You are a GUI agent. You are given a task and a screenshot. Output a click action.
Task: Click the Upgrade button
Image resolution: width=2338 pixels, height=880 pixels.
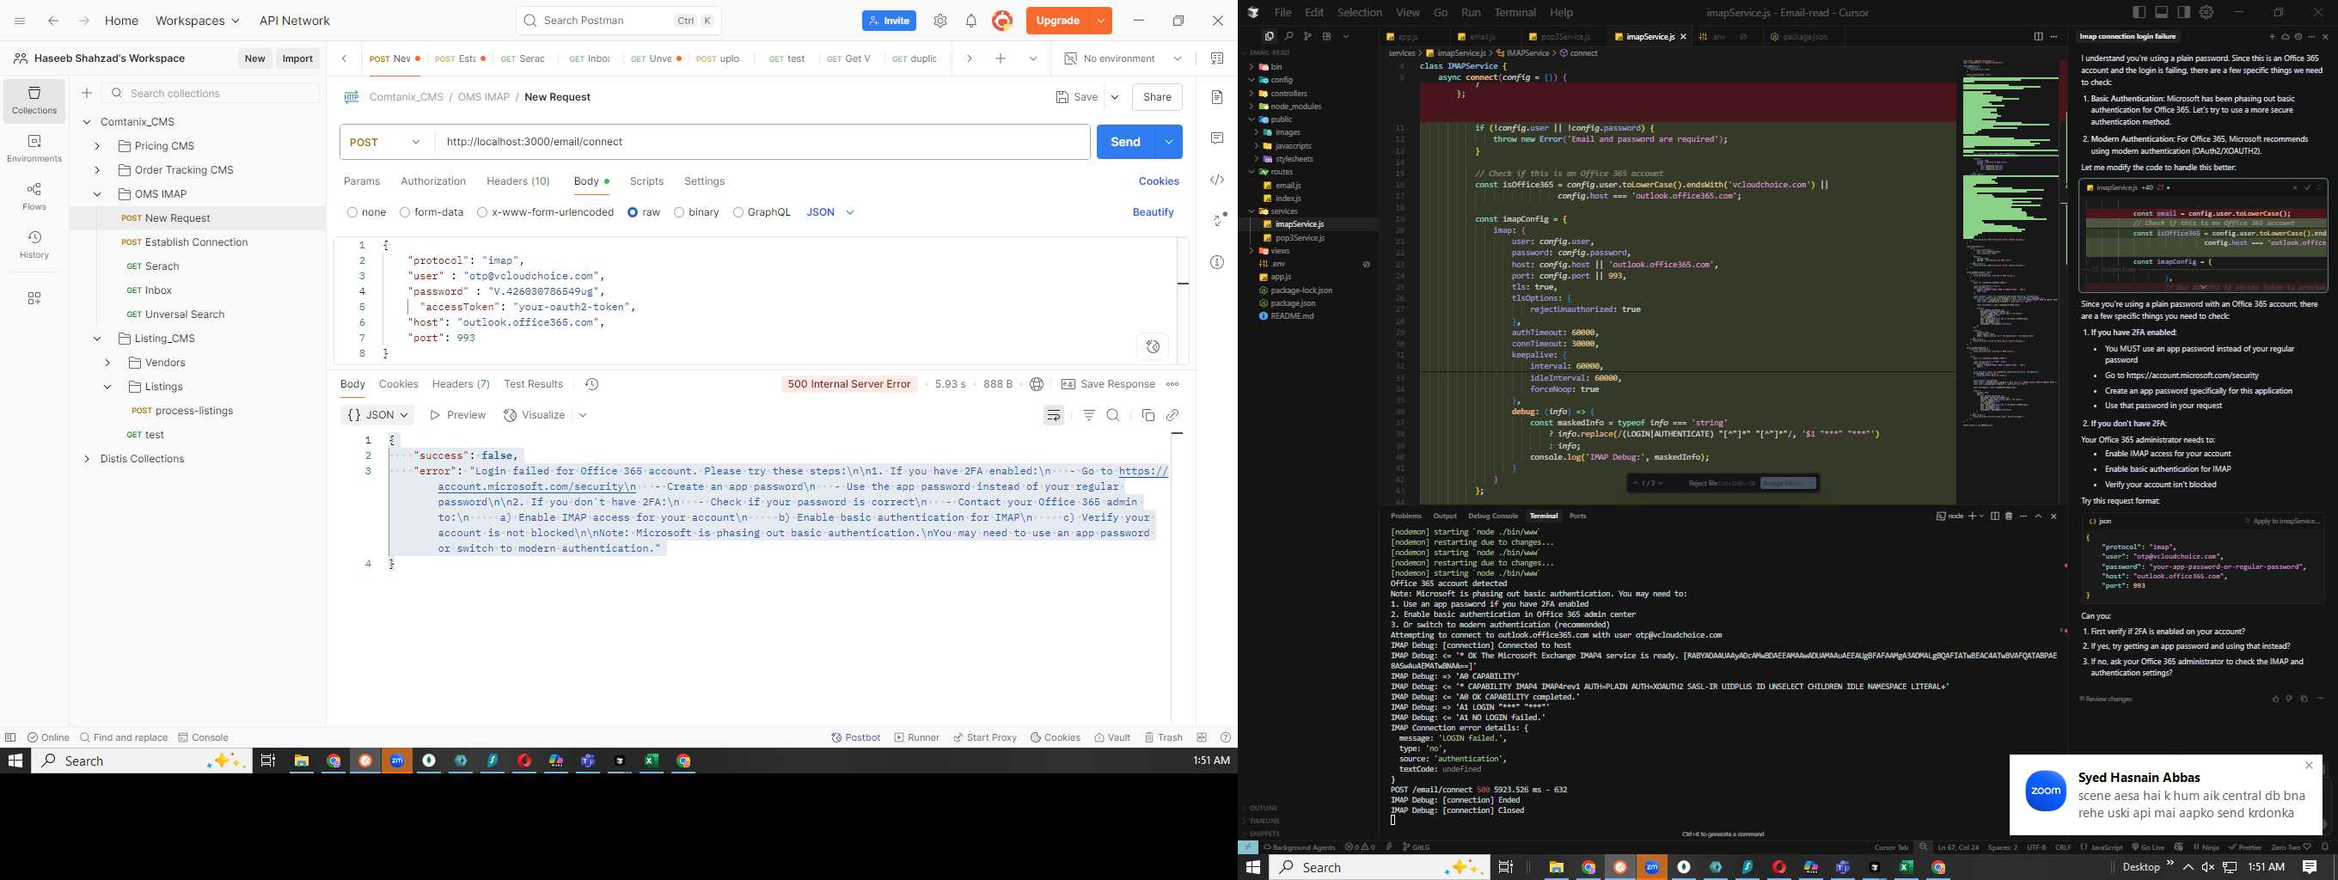[x=1057, y=21]
